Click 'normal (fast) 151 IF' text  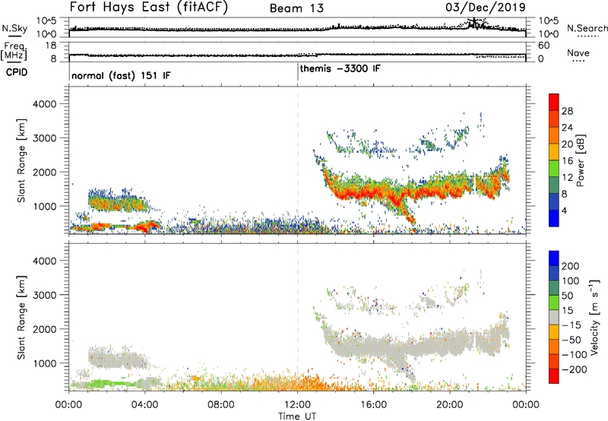(x=121, y=75)
